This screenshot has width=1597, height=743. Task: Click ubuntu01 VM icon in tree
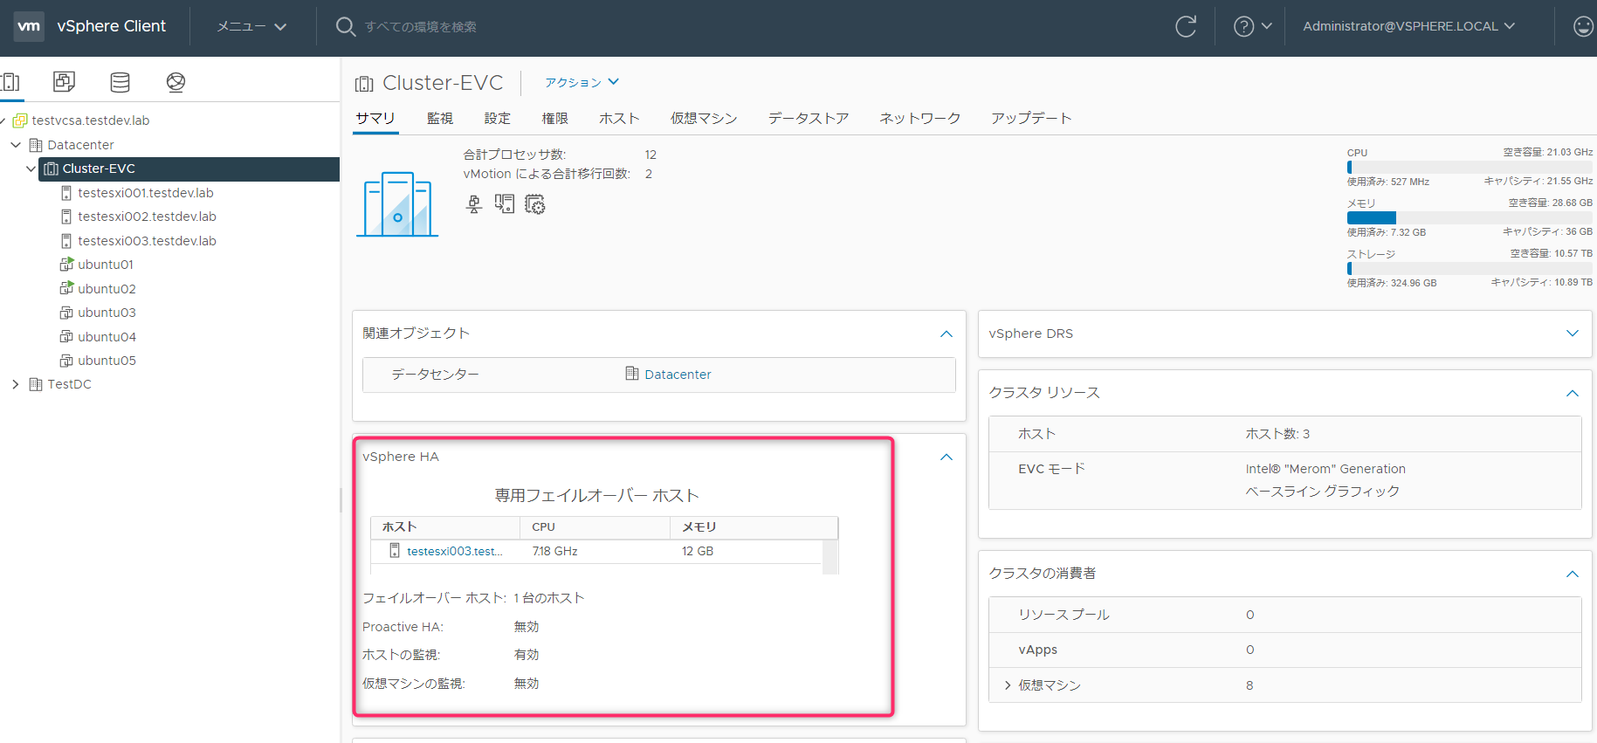(x=66, y=265)
